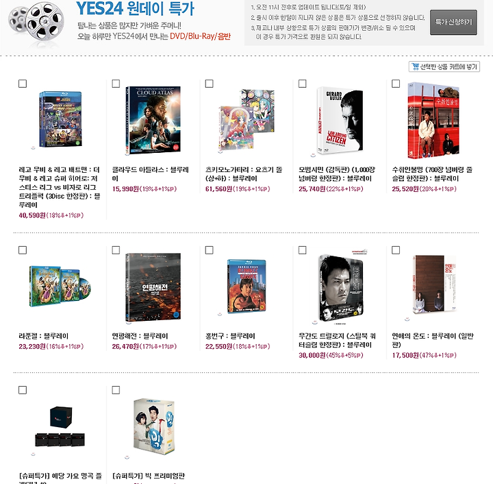Tick the checkbox for 클라우드 아틀라스

click(x=116, y=84)
